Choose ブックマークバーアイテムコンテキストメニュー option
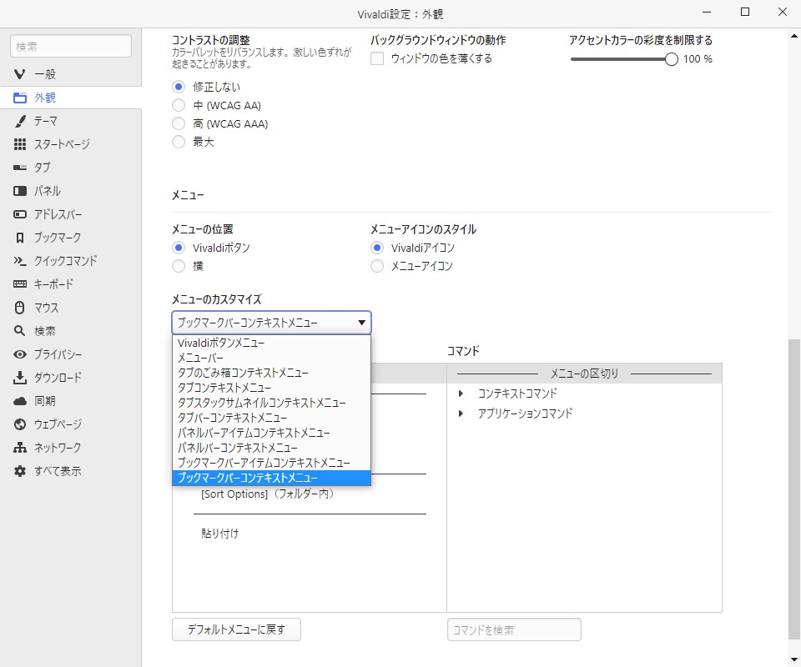This screenshot has width=801, height=667. (x=271, y=463)
